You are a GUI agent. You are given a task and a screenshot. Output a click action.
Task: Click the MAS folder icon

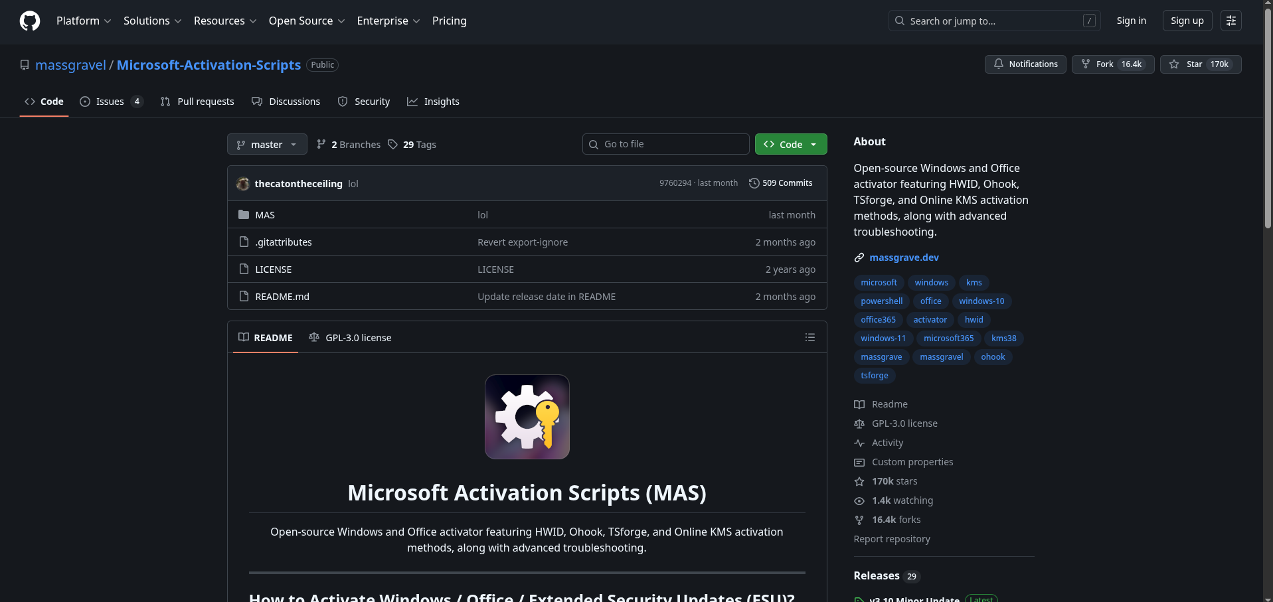click(244, 214)
